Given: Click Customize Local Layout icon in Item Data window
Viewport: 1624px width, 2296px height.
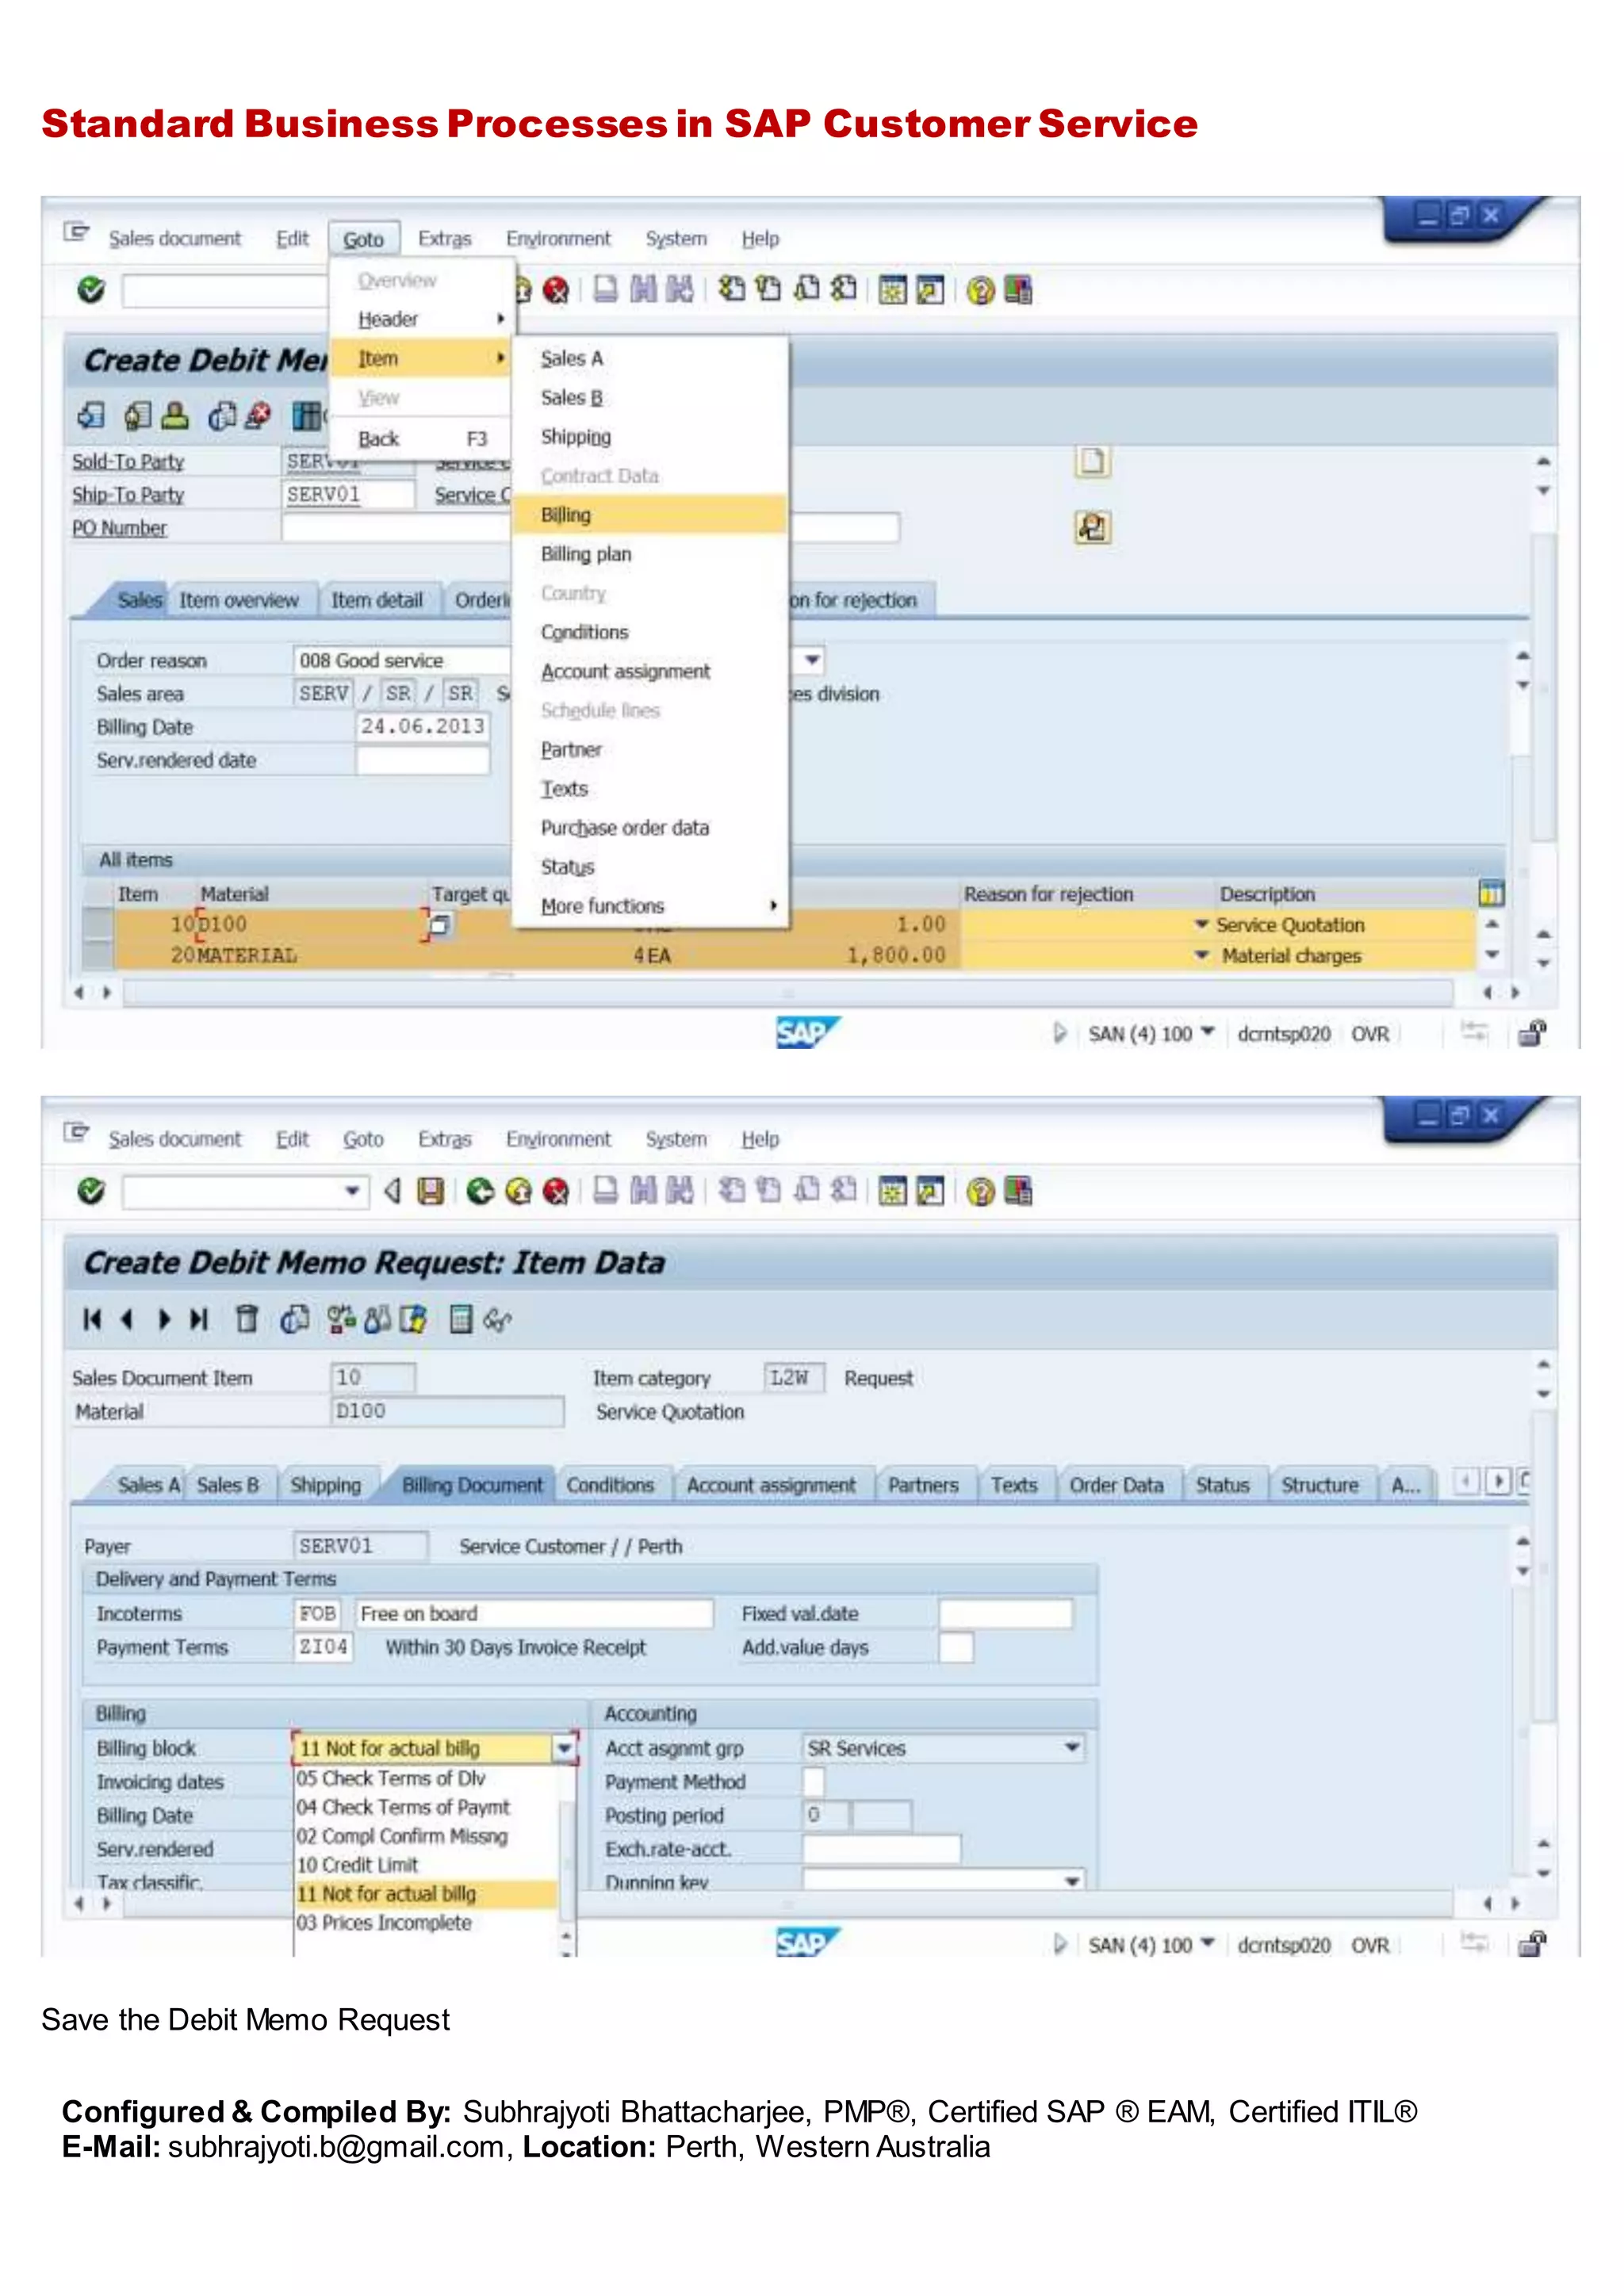Looking at the screenshot, I should 1018,1191.
